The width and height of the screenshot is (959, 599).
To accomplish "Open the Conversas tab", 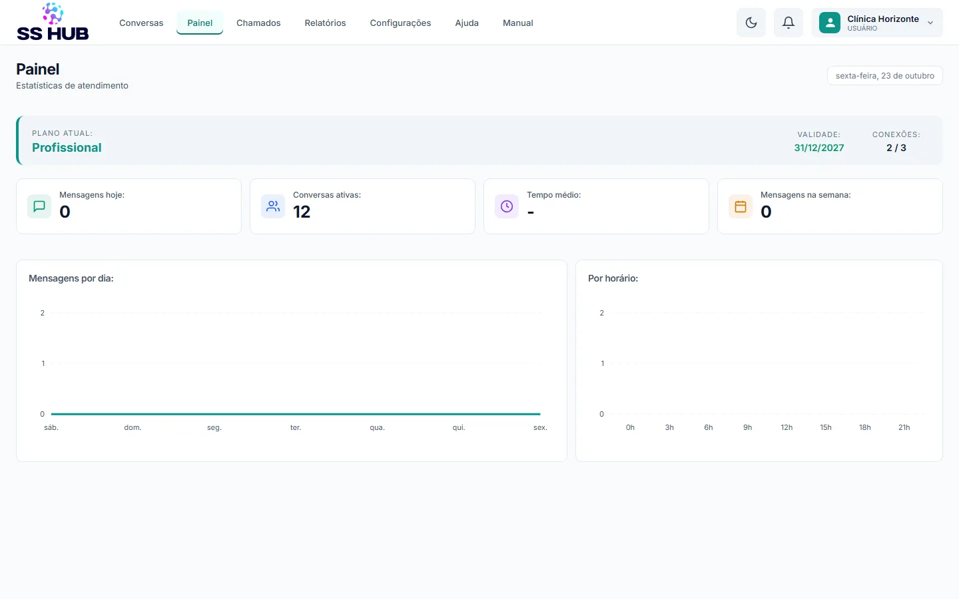I will pos(141,23).
